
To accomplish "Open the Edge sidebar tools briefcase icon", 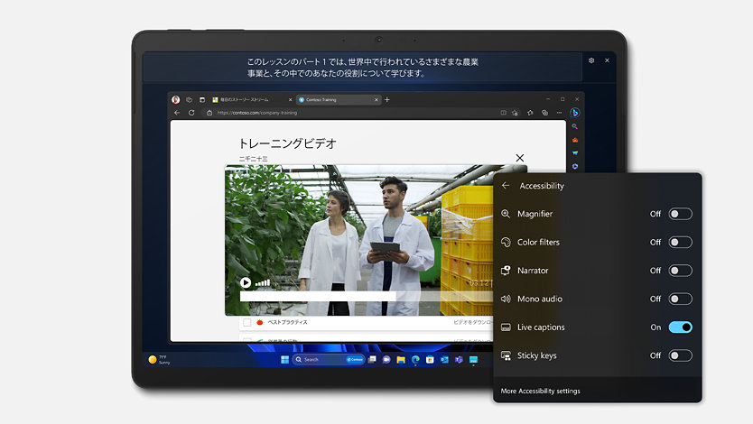I will (x=575, y=140).
